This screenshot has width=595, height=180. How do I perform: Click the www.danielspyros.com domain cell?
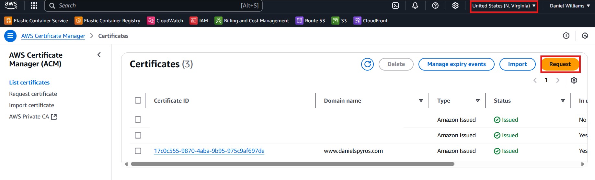click(353, 151)
